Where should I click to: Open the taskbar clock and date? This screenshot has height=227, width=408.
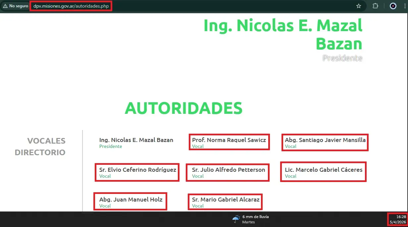[398, 219]
